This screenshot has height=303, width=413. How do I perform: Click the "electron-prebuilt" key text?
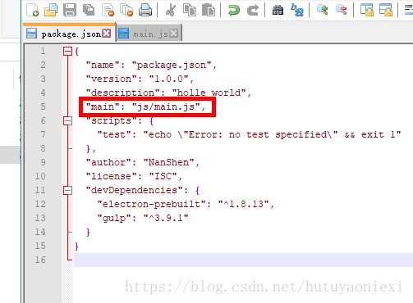[x=151, y=204]
